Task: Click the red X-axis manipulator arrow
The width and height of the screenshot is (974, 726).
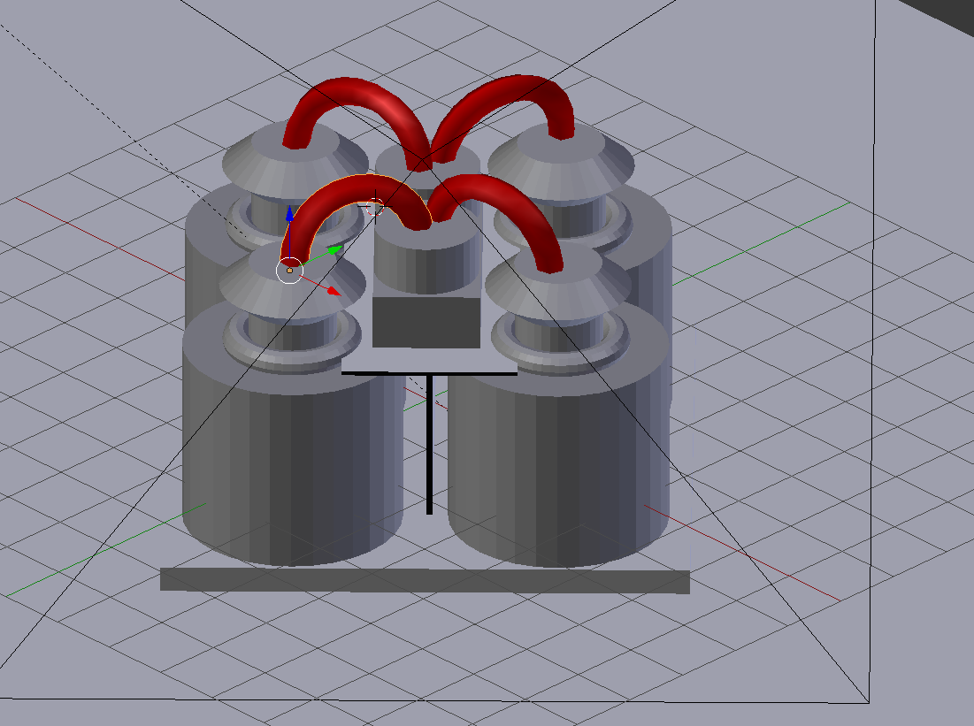Action: pos(333,290)
